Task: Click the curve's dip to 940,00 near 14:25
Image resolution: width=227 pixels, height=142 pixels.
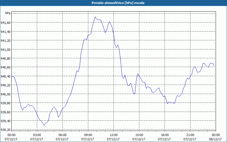Action: pyautogui.click(x=134, y=94)
